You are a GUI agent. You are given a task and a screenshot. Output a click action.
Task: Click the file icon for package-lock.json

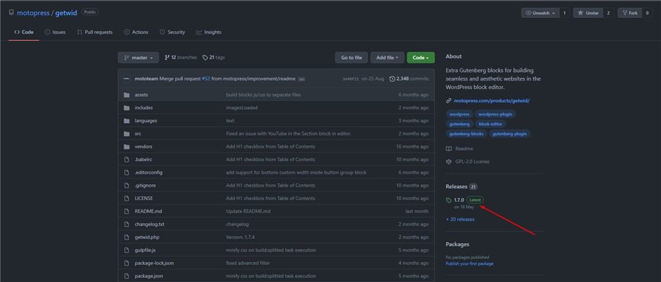[x=126, y=263]
